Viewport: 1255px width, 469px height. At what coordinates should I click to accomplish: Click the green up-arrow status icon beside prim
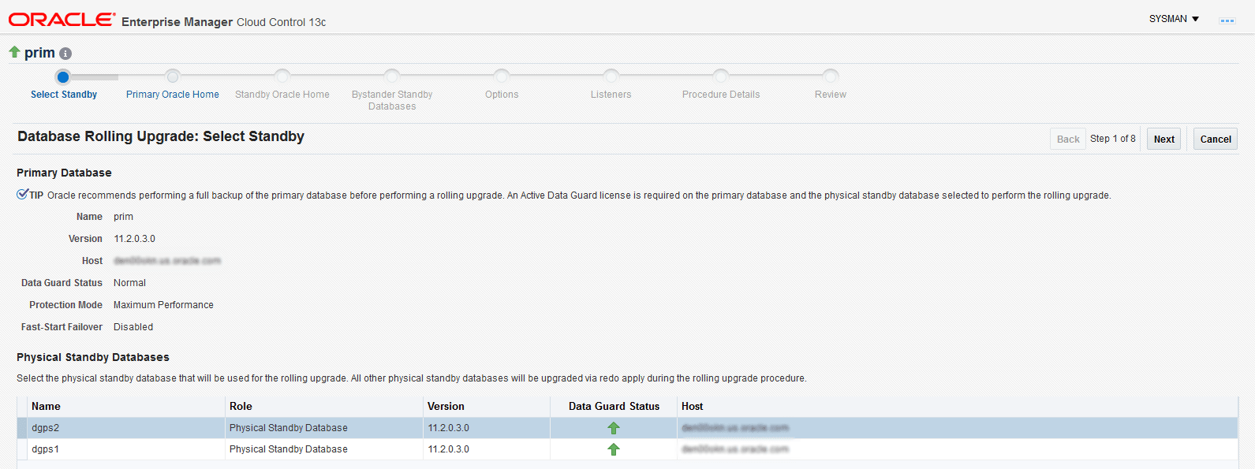[14, 52]
